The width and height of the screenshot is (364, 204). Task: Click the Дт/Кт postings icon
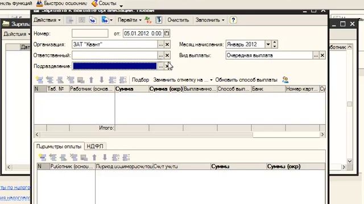pyautogui.click(x=148, y=20)
